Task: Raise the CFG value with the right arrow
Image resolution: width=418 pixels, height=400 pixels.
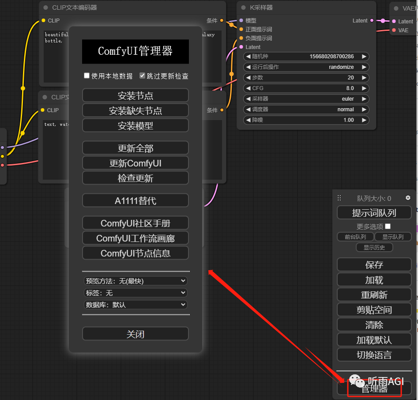Action: [x=364, y=88]
